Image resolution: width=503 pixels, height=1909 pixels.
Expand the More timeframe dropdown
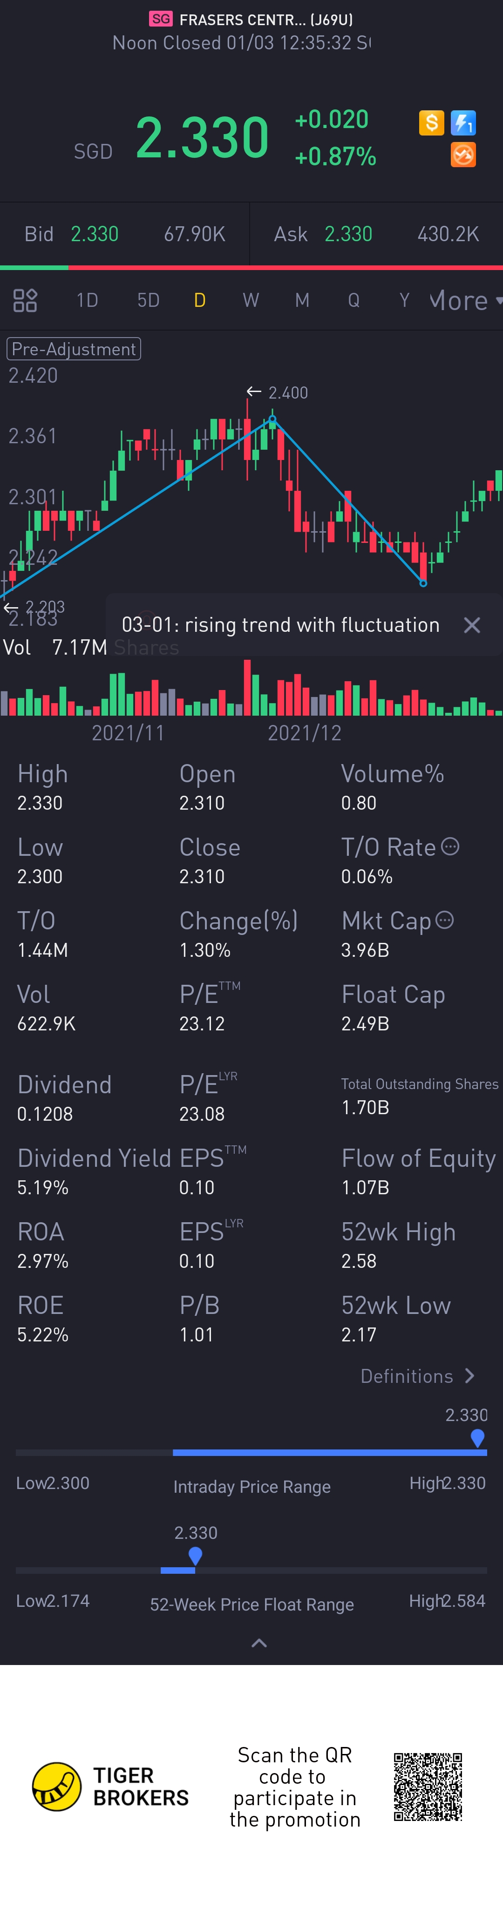pyautogui.click(x=464, y=300)
